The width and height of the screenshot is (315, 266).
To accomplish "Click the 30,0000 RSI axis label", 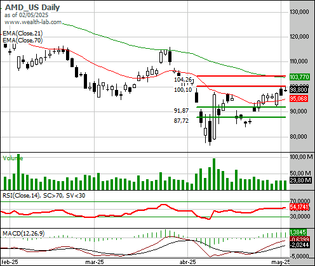I will 300,216.
